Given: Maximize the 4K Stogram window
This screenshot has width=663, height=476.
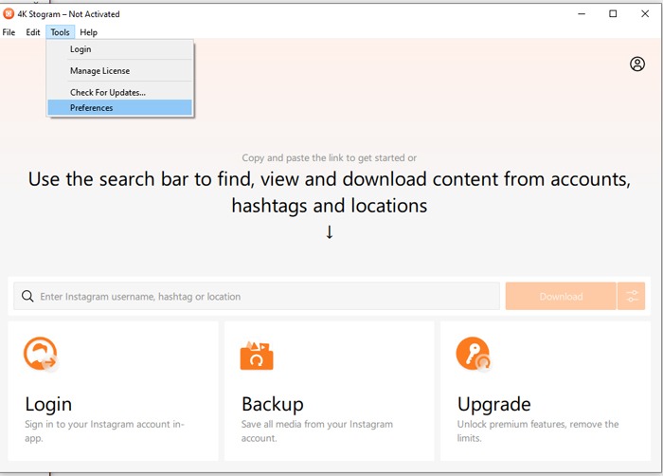Looking at the screenshot, I should point(613,14).
